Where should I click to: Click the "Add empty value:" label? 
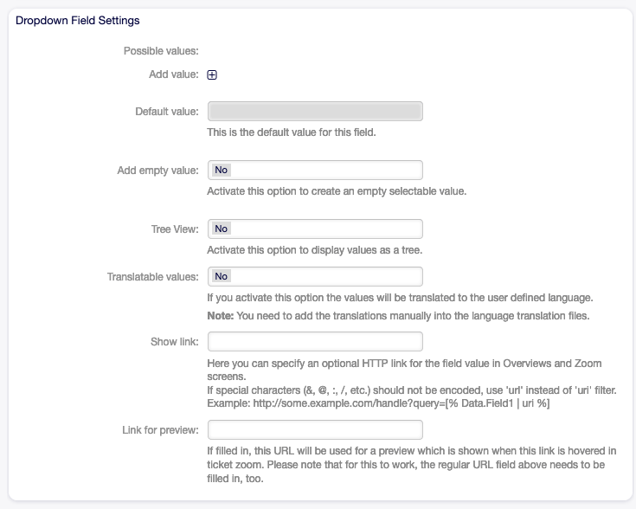click(x=157, y=171)
